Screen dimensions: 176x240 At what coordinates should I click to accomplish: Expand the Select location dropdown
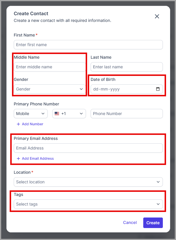click(88, 182)
